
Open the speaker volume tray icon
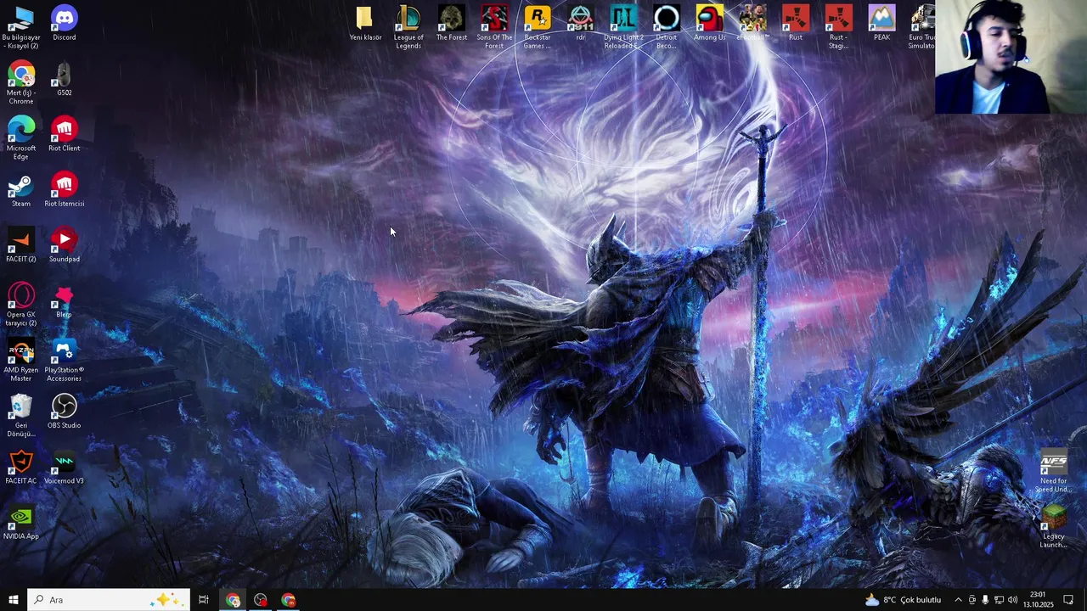coord(1012,600)
